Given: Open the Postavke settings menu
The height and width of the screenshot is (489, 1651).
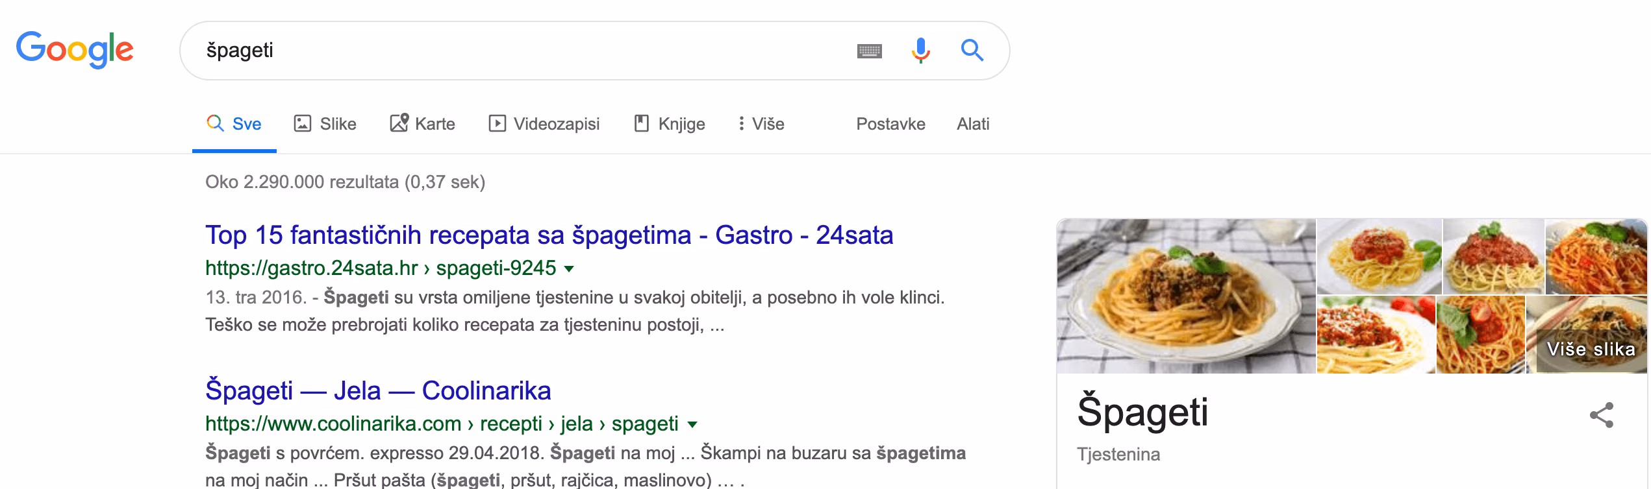Looking at the screenshot, I should pos(890,124).
